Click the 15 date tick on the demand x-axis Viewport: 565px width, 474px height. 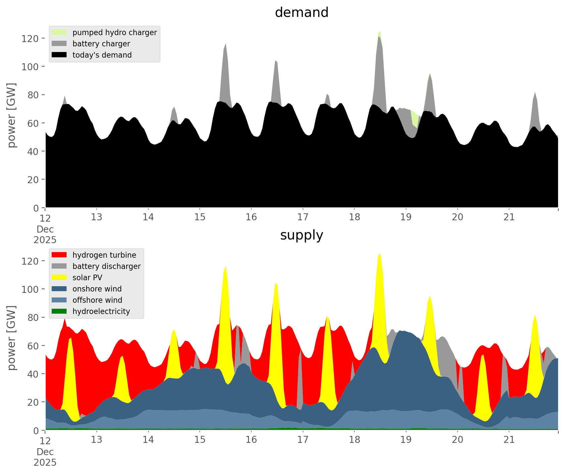point(200,217)
